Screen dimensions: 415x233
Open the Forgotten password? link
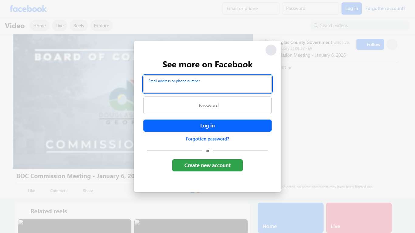[x=207, y=139]
